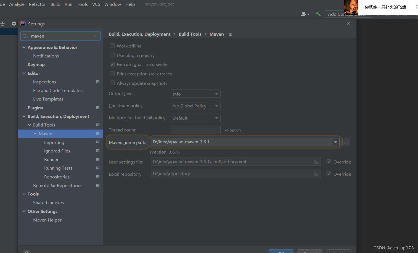The height and width of the screenshot is (253, 418).
Task: Select Maven Helper under Other Settings
Action: (47, 220)
